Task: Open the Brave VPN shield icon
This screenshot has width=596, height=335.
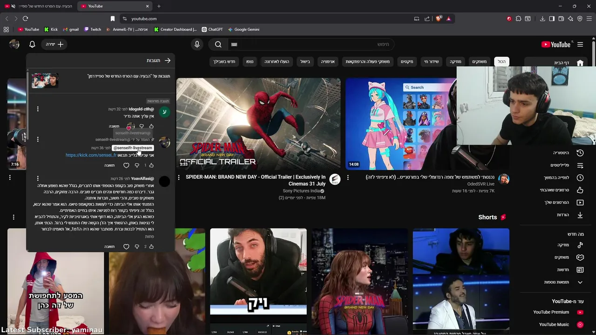Action: point(580,19)
